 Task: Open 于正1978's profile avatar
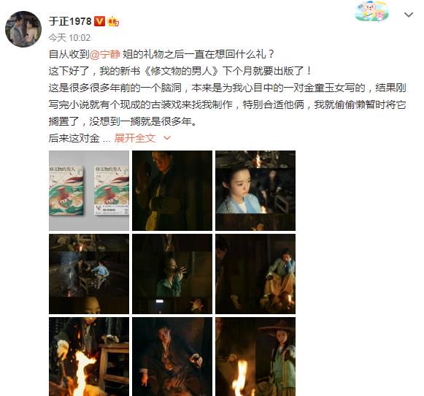[23, 29]
